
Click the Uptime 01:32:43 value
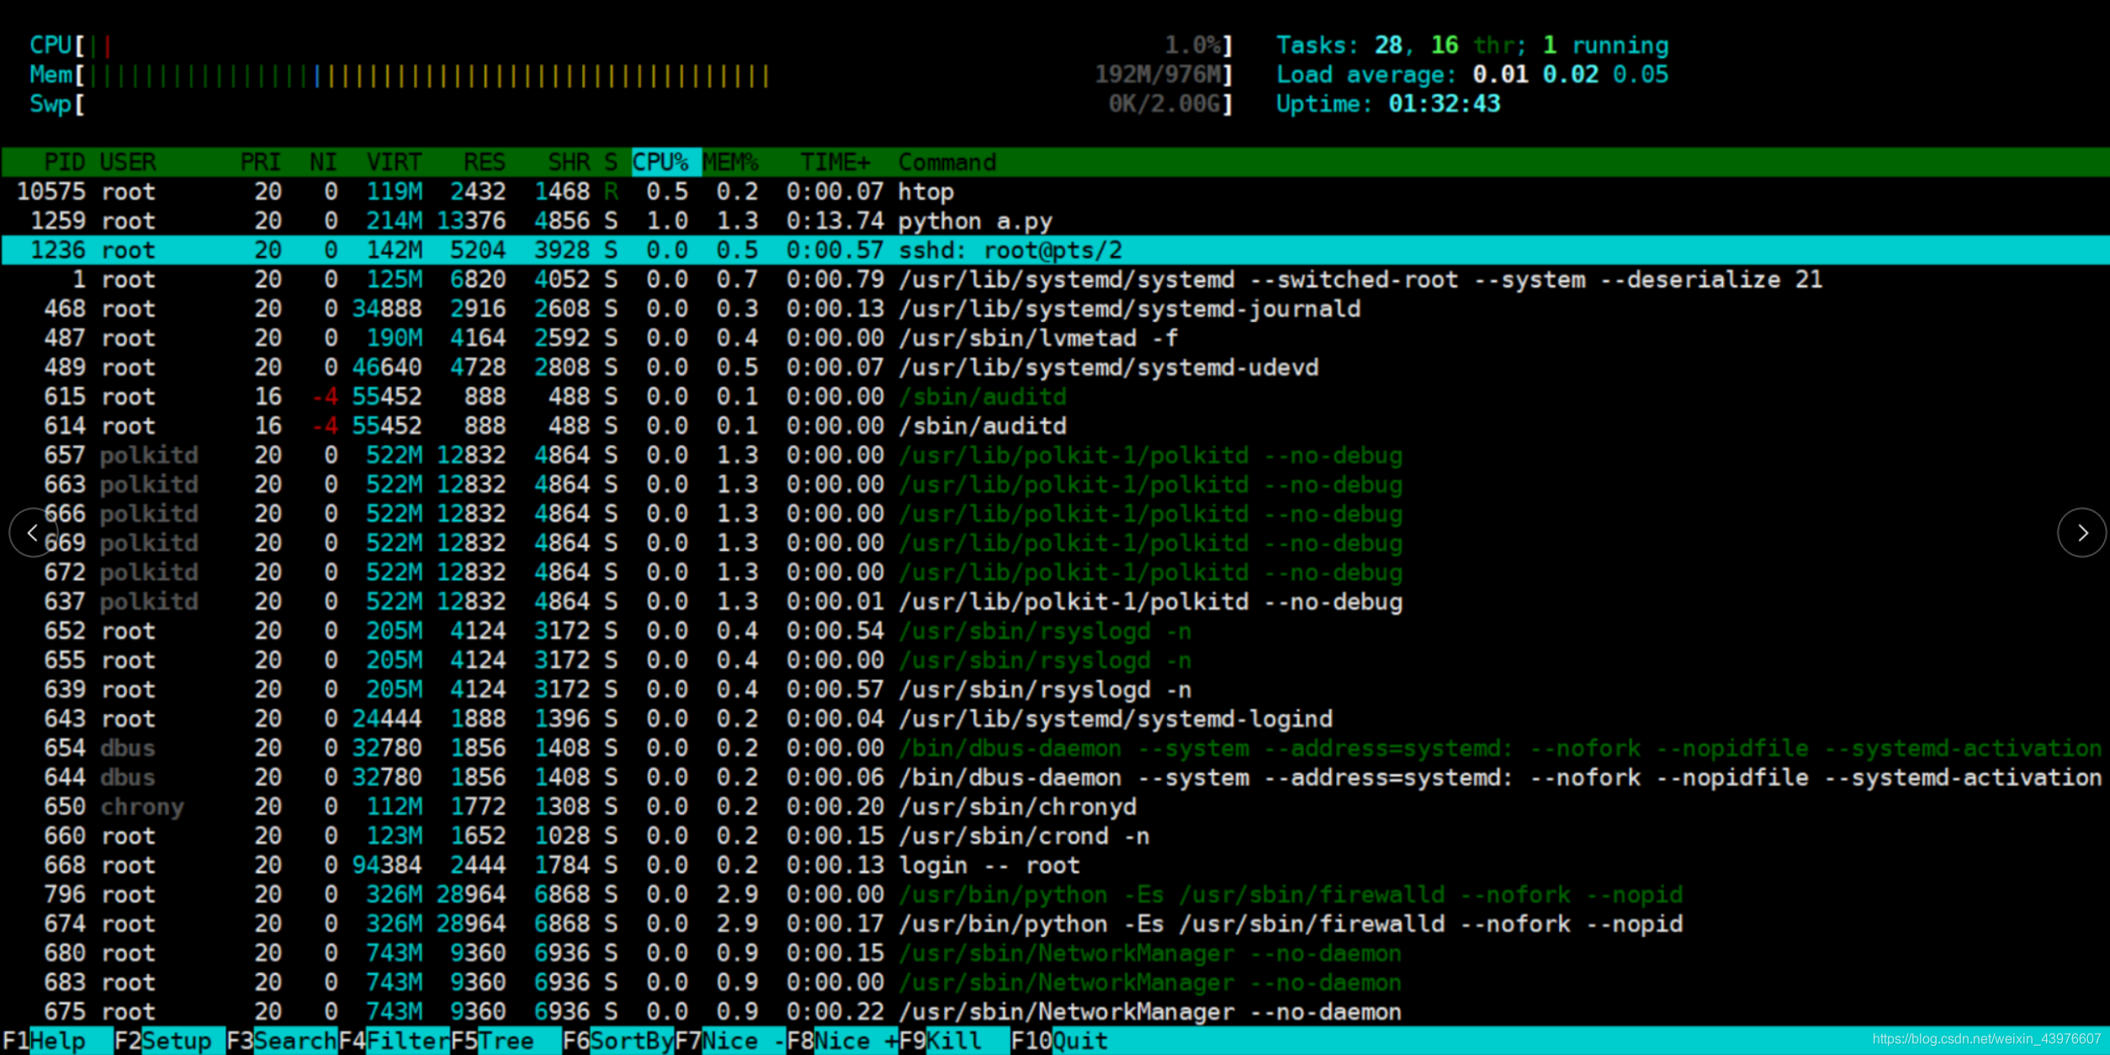pyautogui.click(x=1444, y=104)
